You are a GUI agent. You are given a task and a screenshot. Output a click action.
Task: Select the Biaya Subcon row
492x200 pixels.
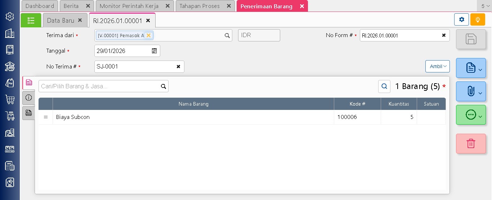tap(193, 117)
